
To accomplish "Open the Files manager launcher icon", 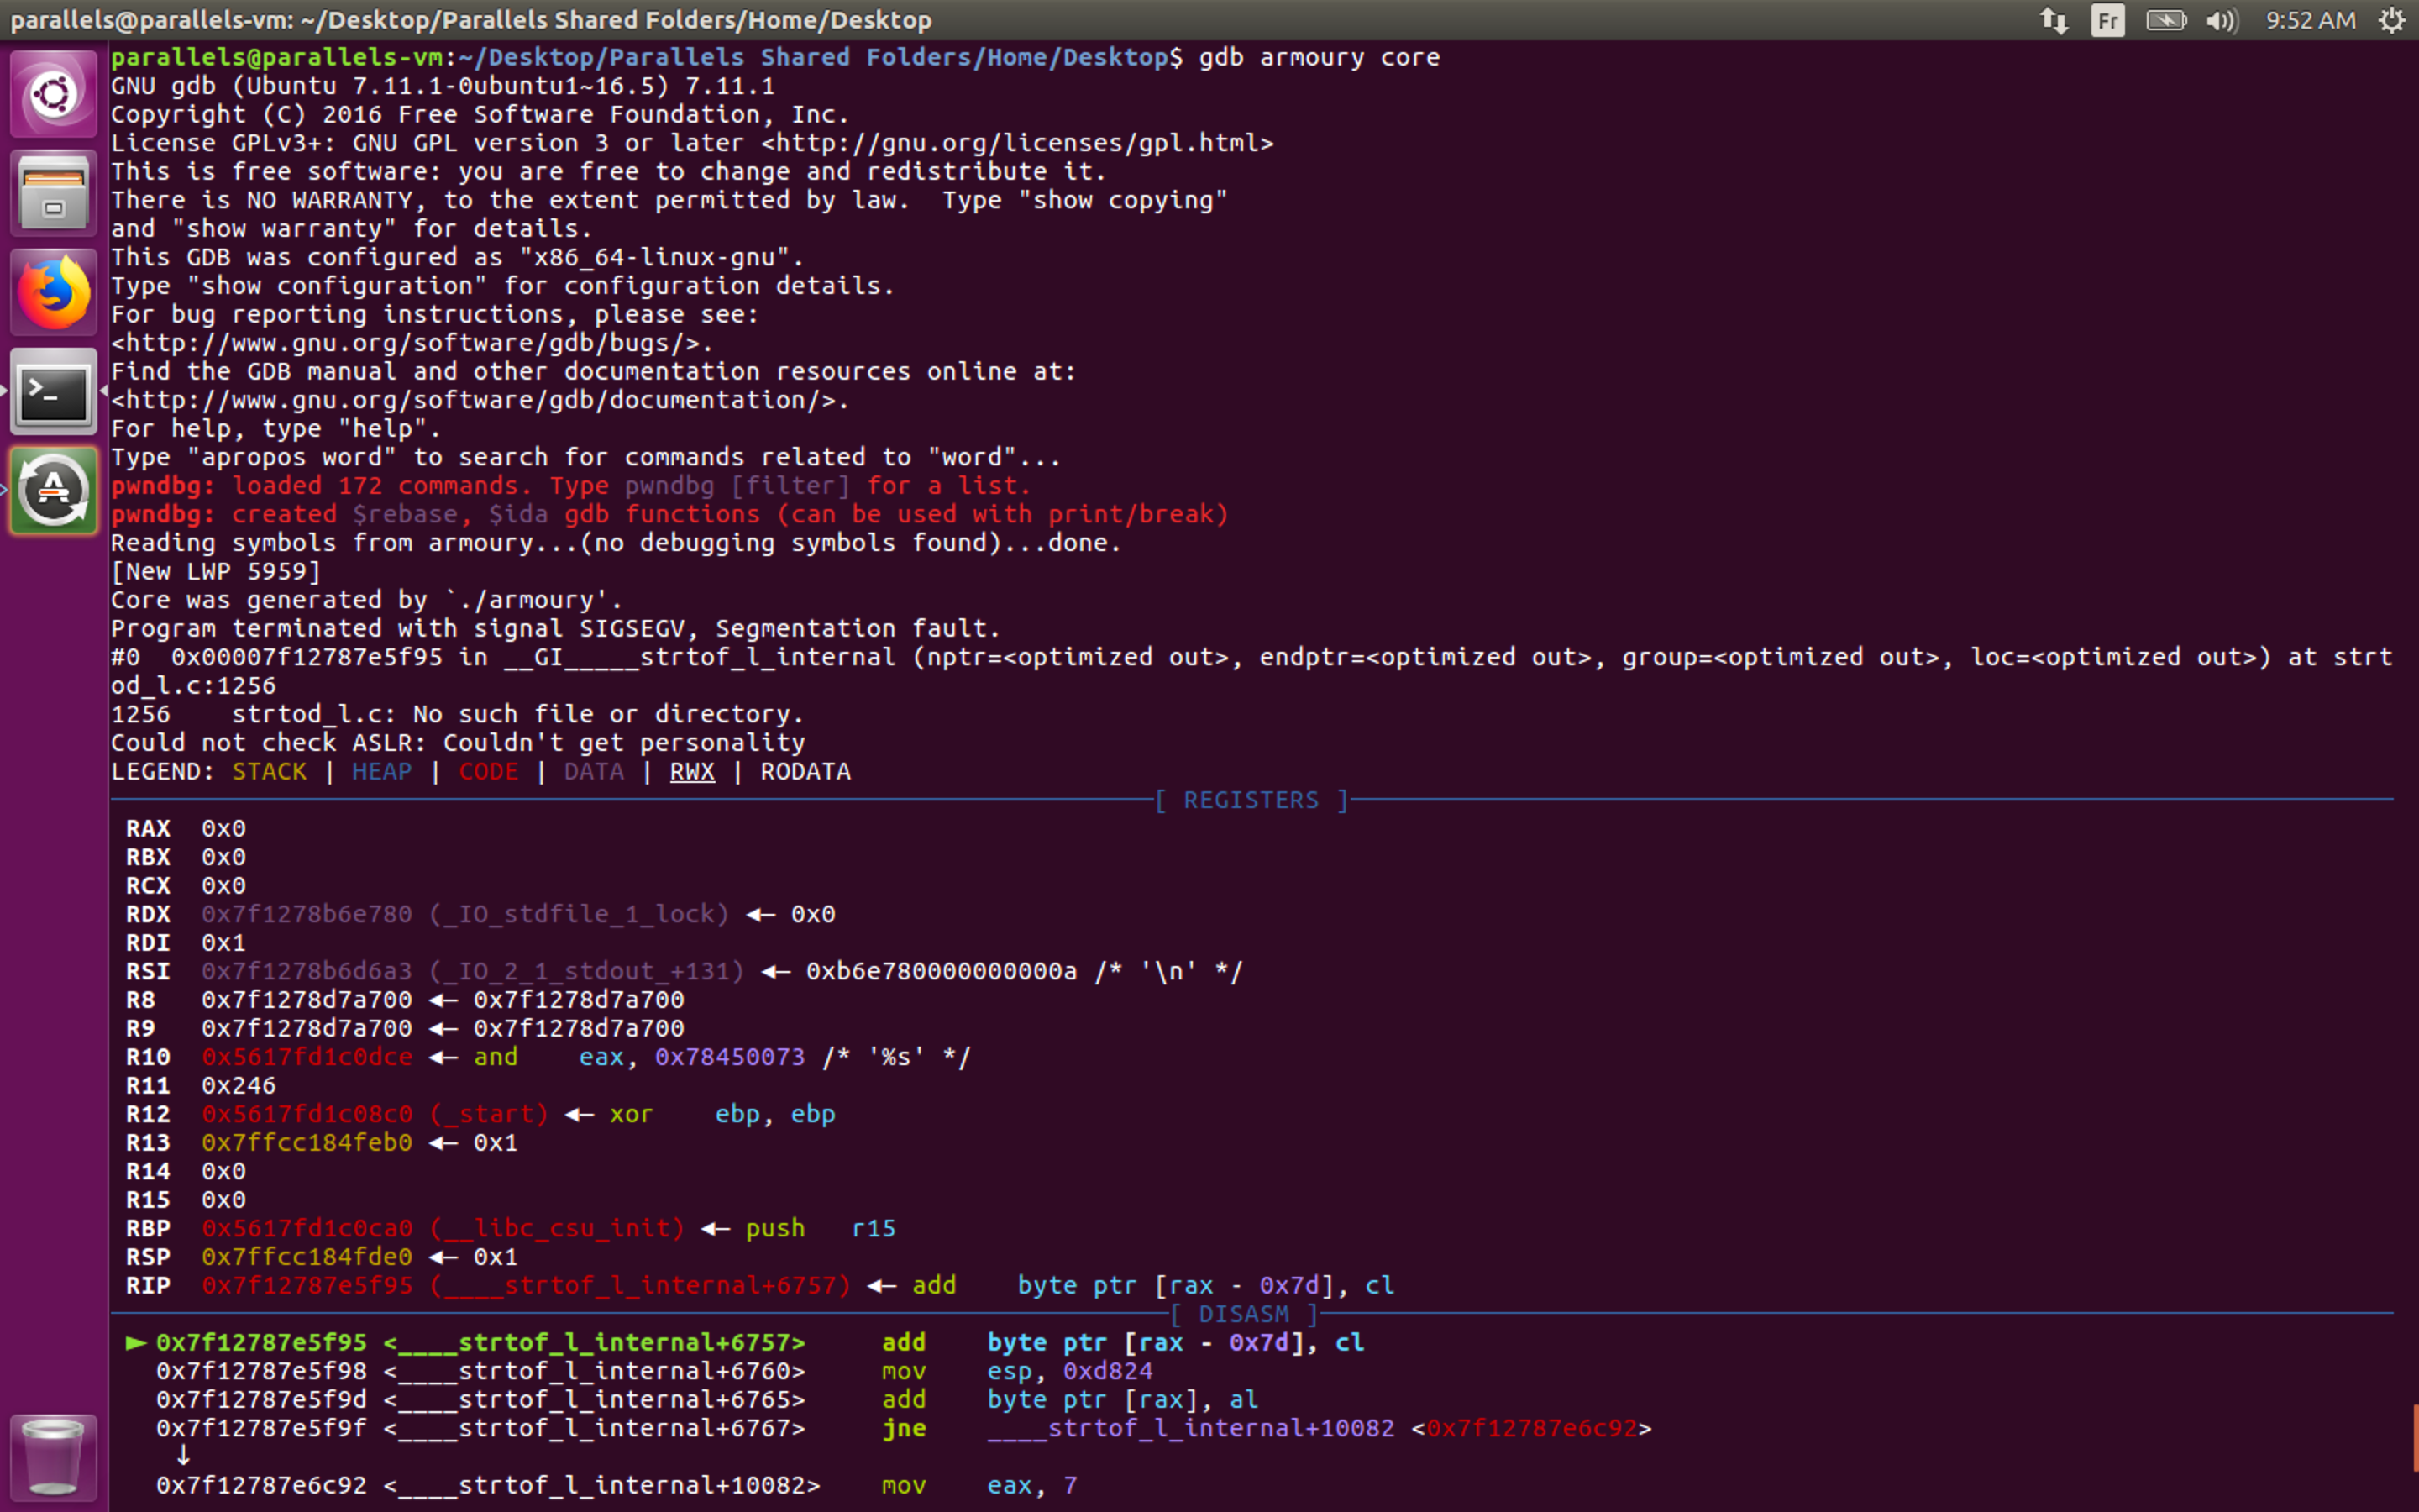I will 53,193.
